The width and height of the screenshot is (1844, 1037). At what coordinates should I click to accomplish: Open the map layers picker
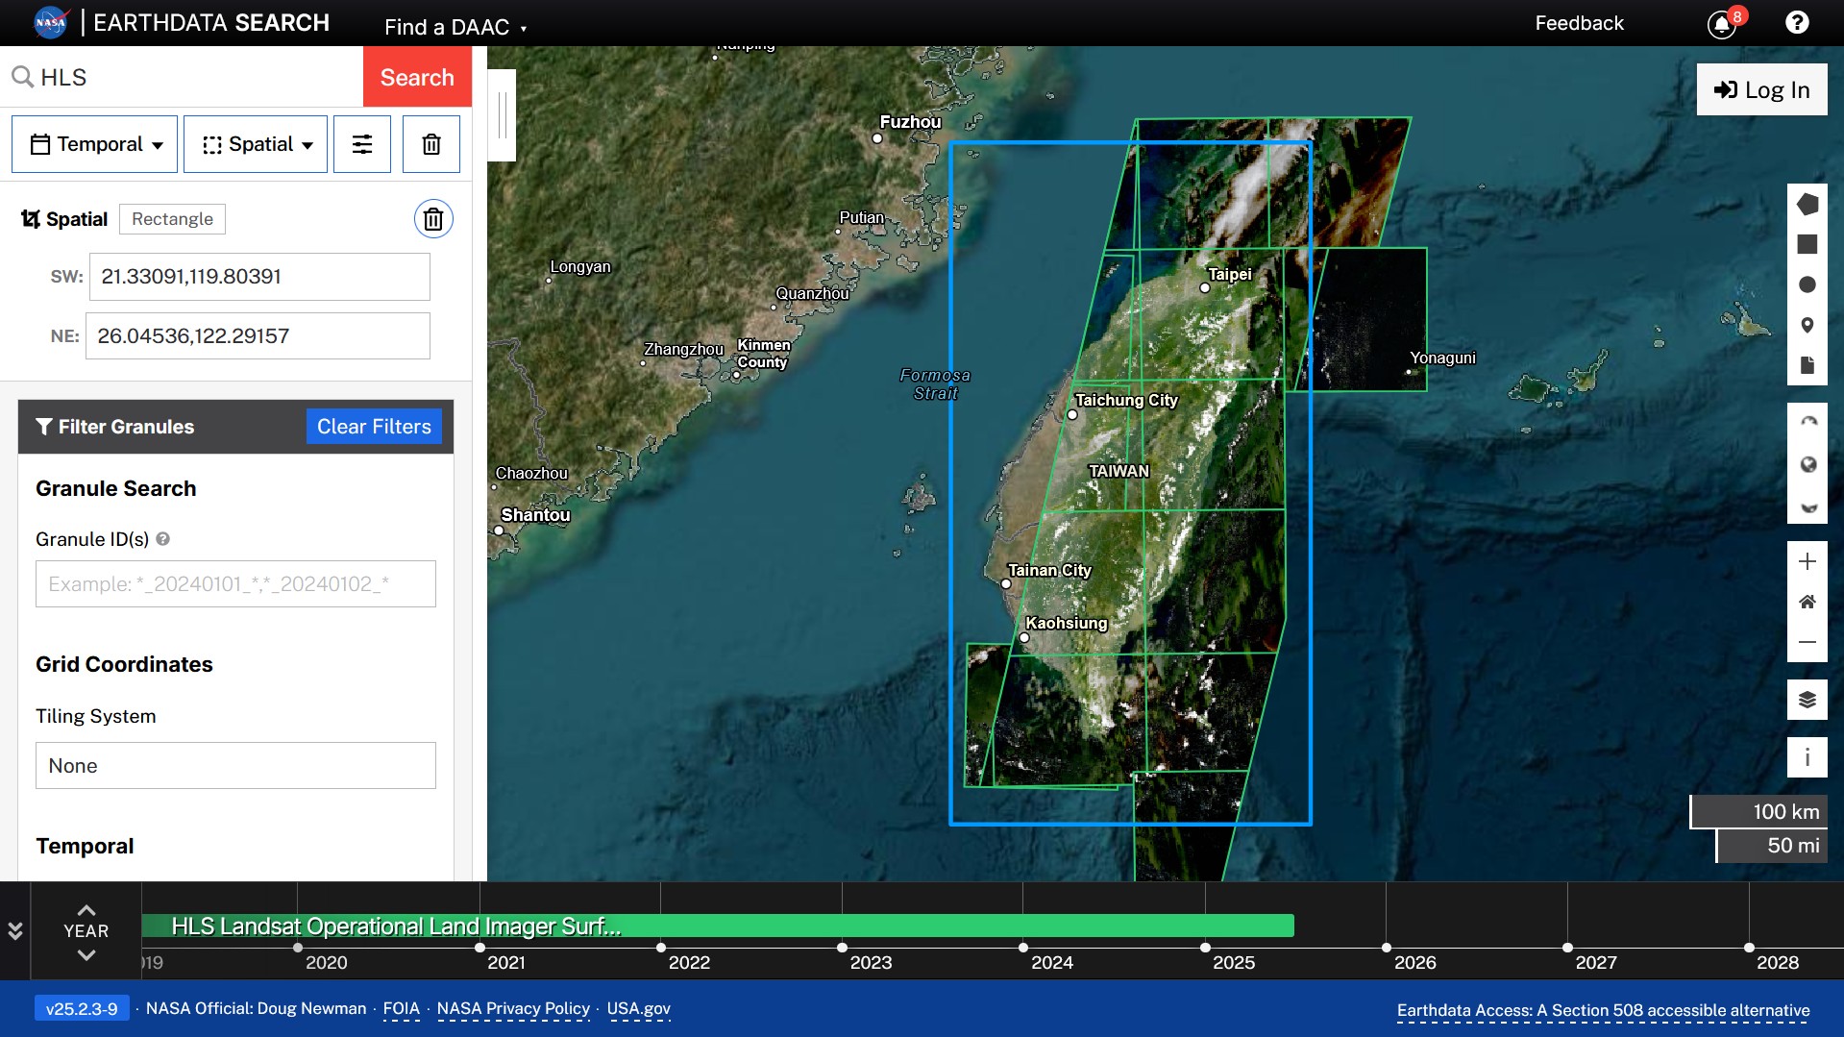1808,700
